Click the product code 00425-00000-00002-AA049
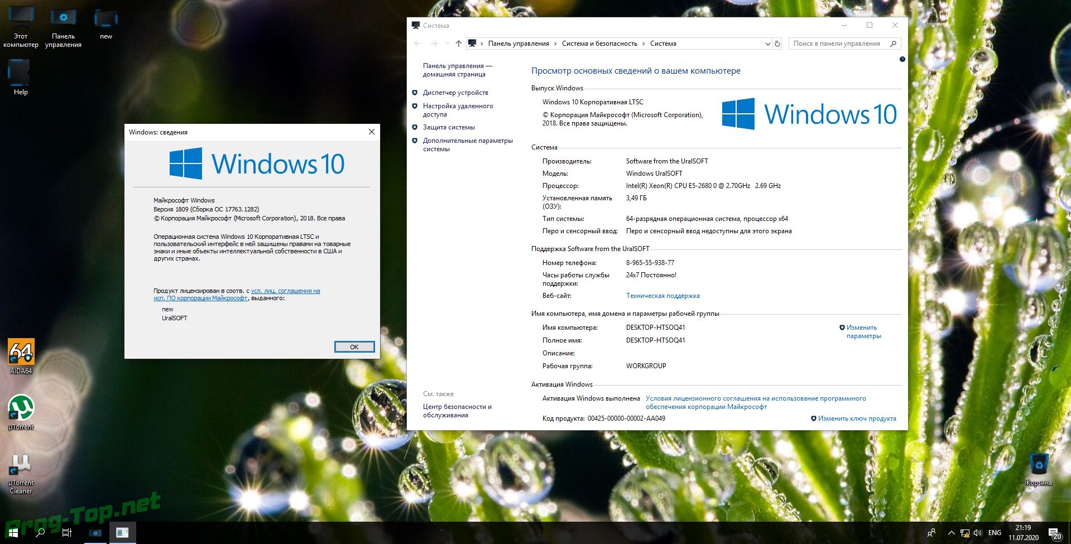1071x544 pixels. pyautogui.click(x=626, y=418)
